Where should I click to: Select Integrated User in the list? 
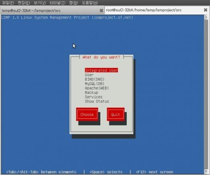pos(101,70)
